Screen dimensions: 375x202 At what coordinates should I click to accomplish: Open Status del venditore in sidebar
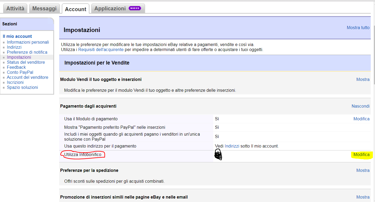click(26, 62)
